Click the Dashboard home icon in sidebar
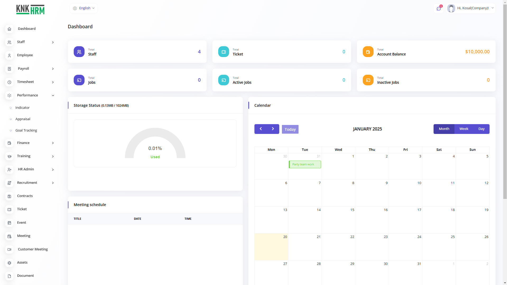The width and height of the screenshot is (507, 285). (x=9, y=29)
